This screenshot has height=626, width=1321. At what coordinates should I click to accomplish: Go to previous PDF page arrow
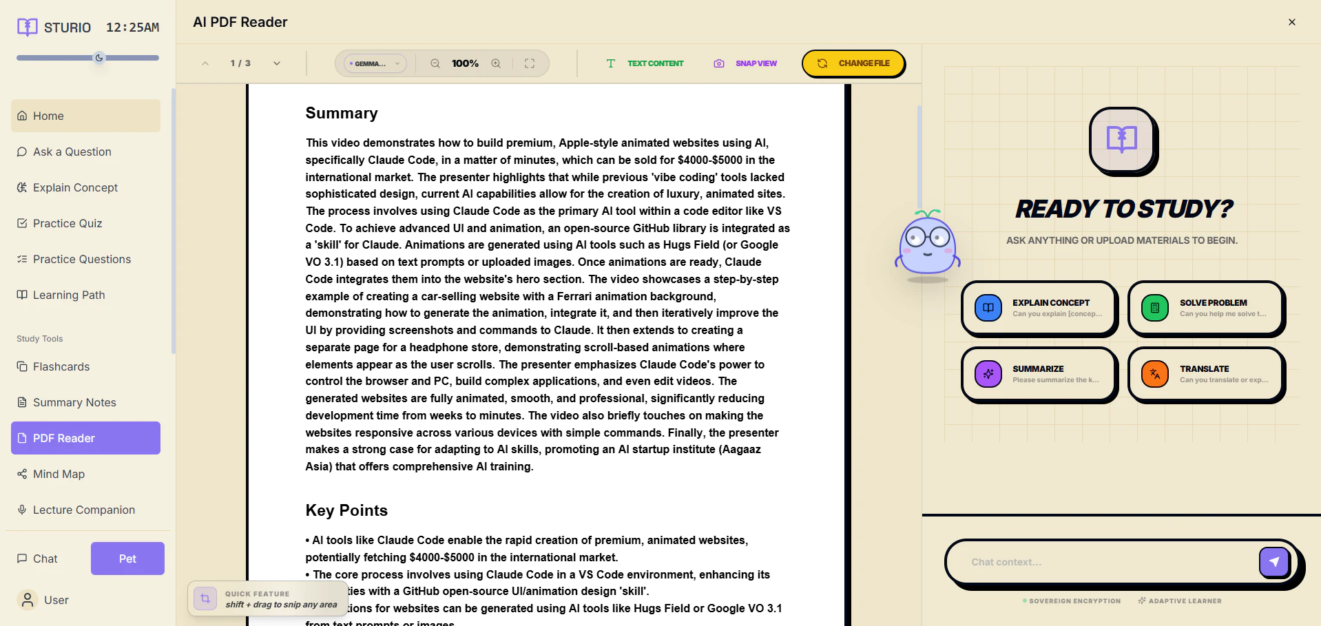205,63
